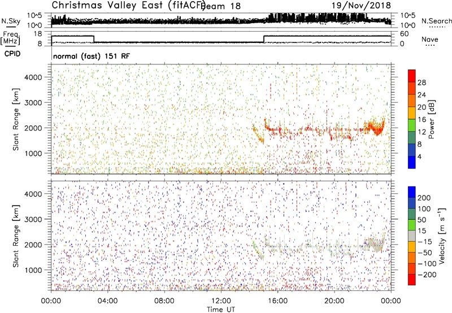Image resolution: width=452 pixels, height=313 pixels.
Task: Click the 18 tick on frequency axis
Action: click(38, 34)
